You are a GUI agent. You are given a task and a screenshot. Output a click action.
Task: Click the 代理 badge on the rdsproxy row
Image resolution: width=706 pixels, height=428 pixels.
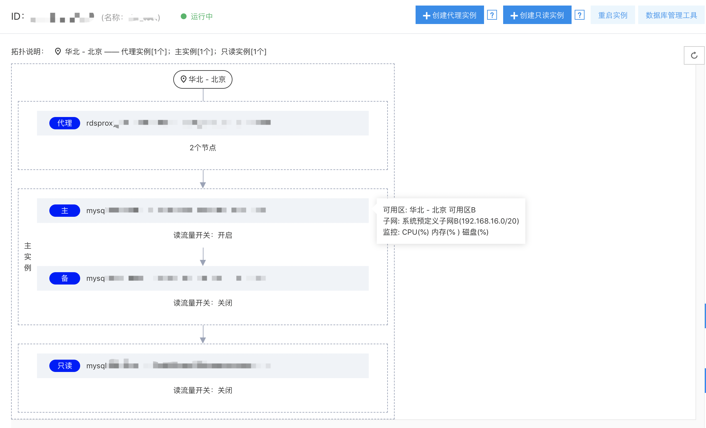pyautogui.click(x=65, y=123)
